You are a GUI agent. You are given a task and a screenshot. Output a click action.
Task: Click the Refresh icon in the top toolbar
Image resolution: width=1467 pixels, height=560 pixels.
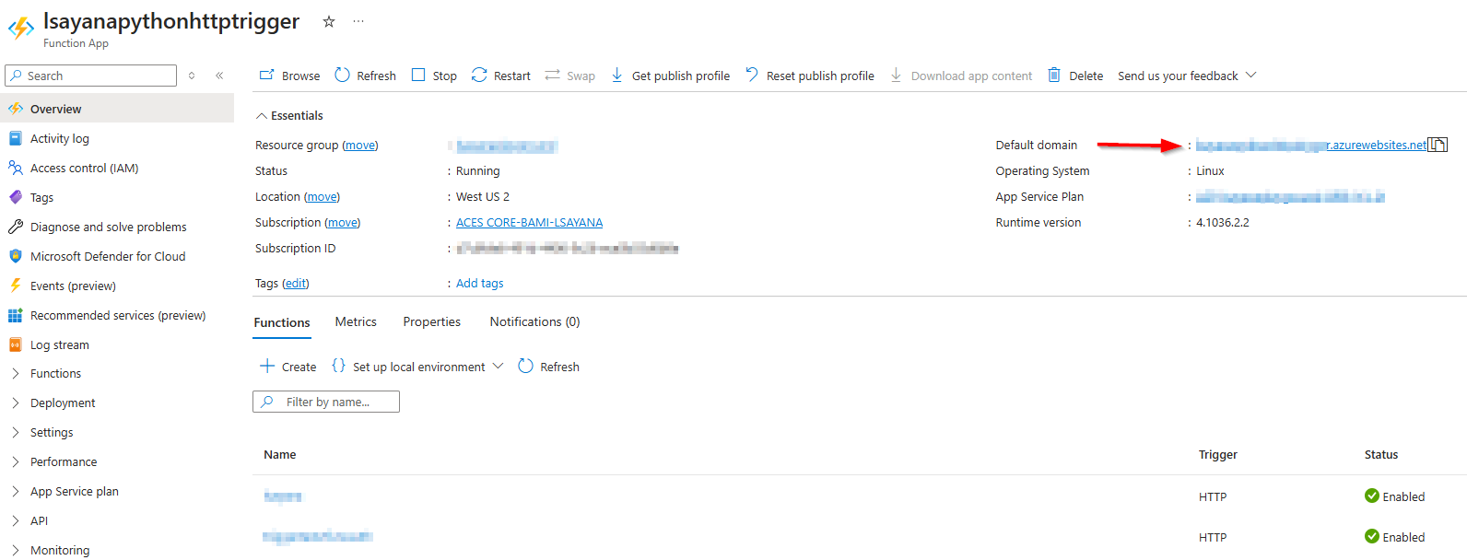pos(342,75)
